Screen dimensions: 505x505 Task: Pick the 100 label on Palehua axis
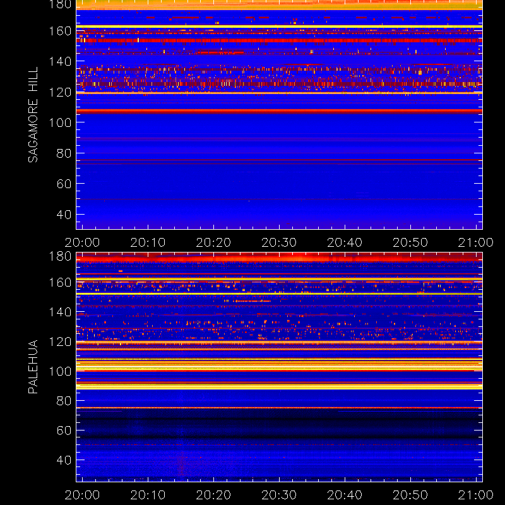60,371
